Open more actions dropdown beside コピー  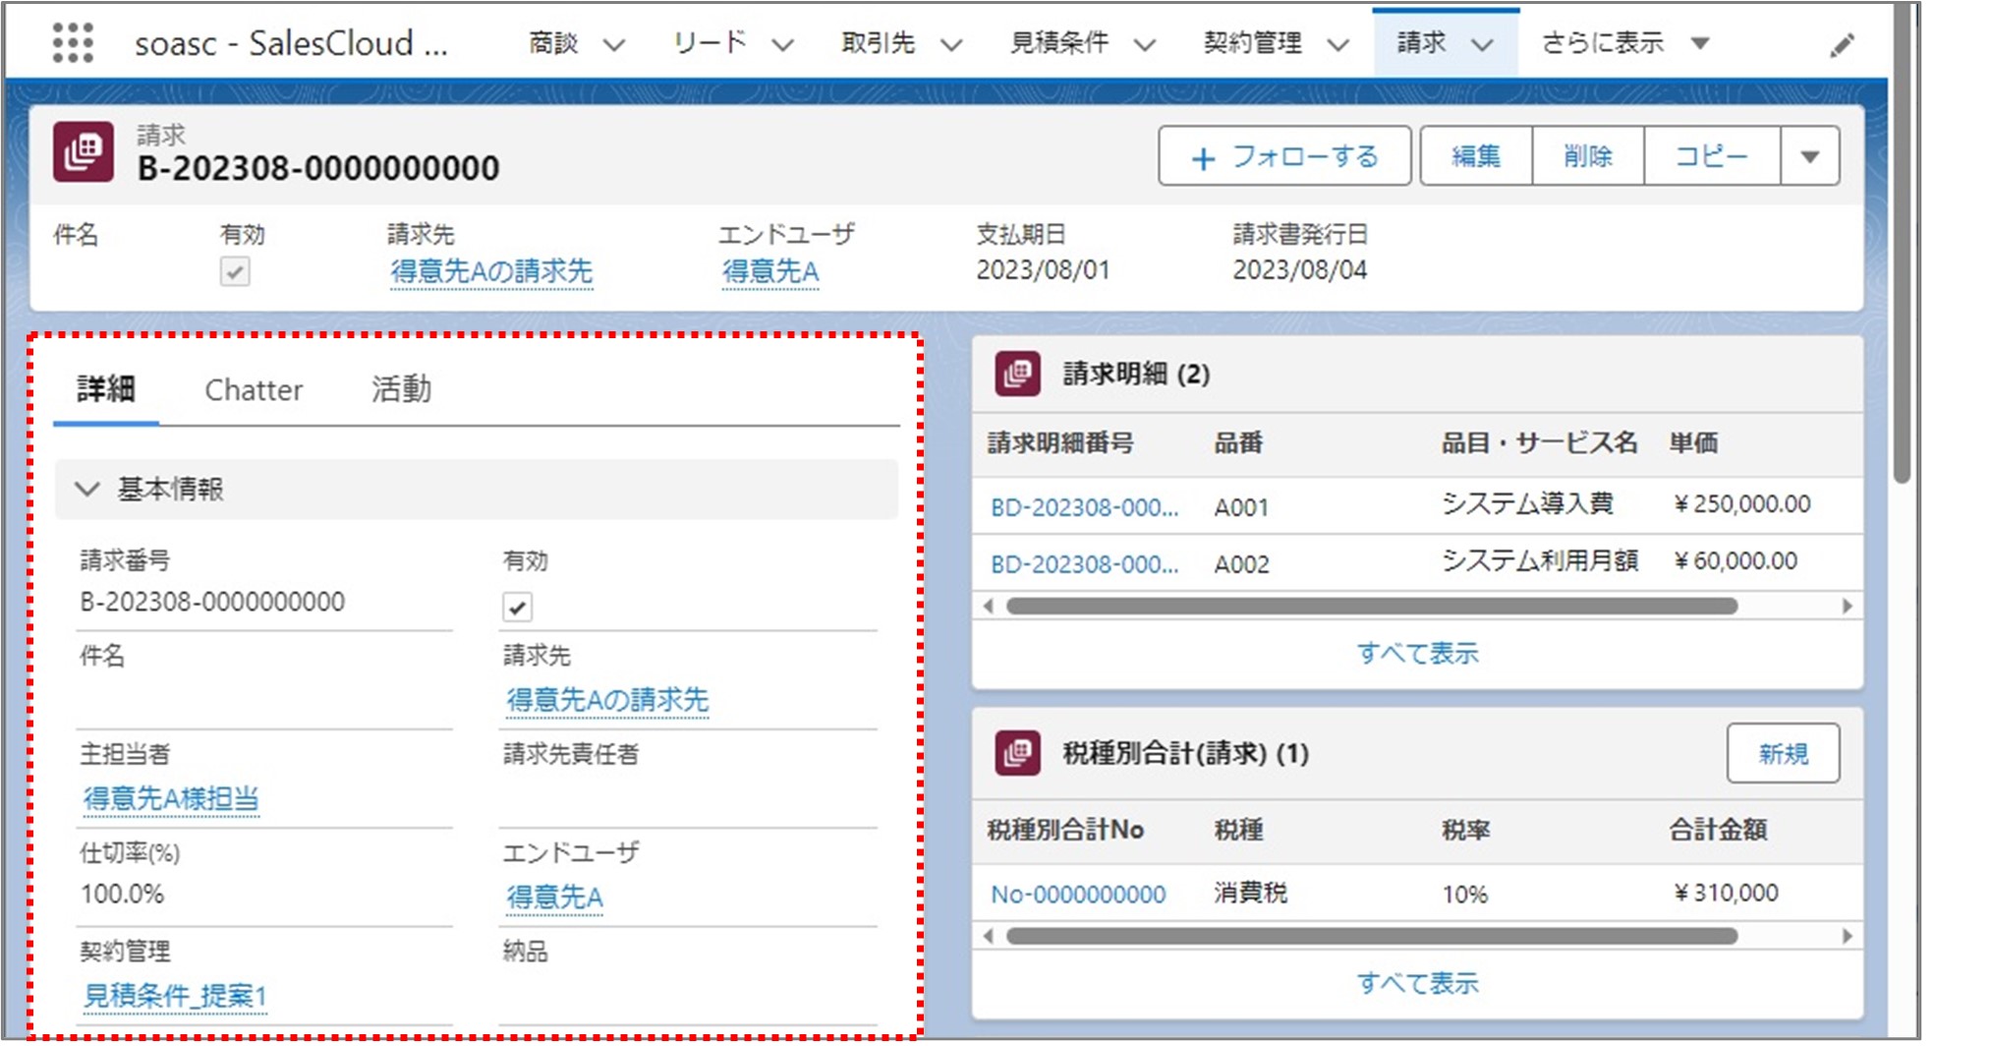coord(1810,156)
